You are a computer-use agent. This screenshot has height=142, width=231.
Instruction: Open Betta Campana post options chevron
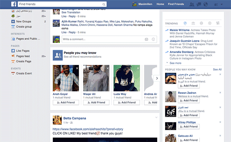[156, 117]
